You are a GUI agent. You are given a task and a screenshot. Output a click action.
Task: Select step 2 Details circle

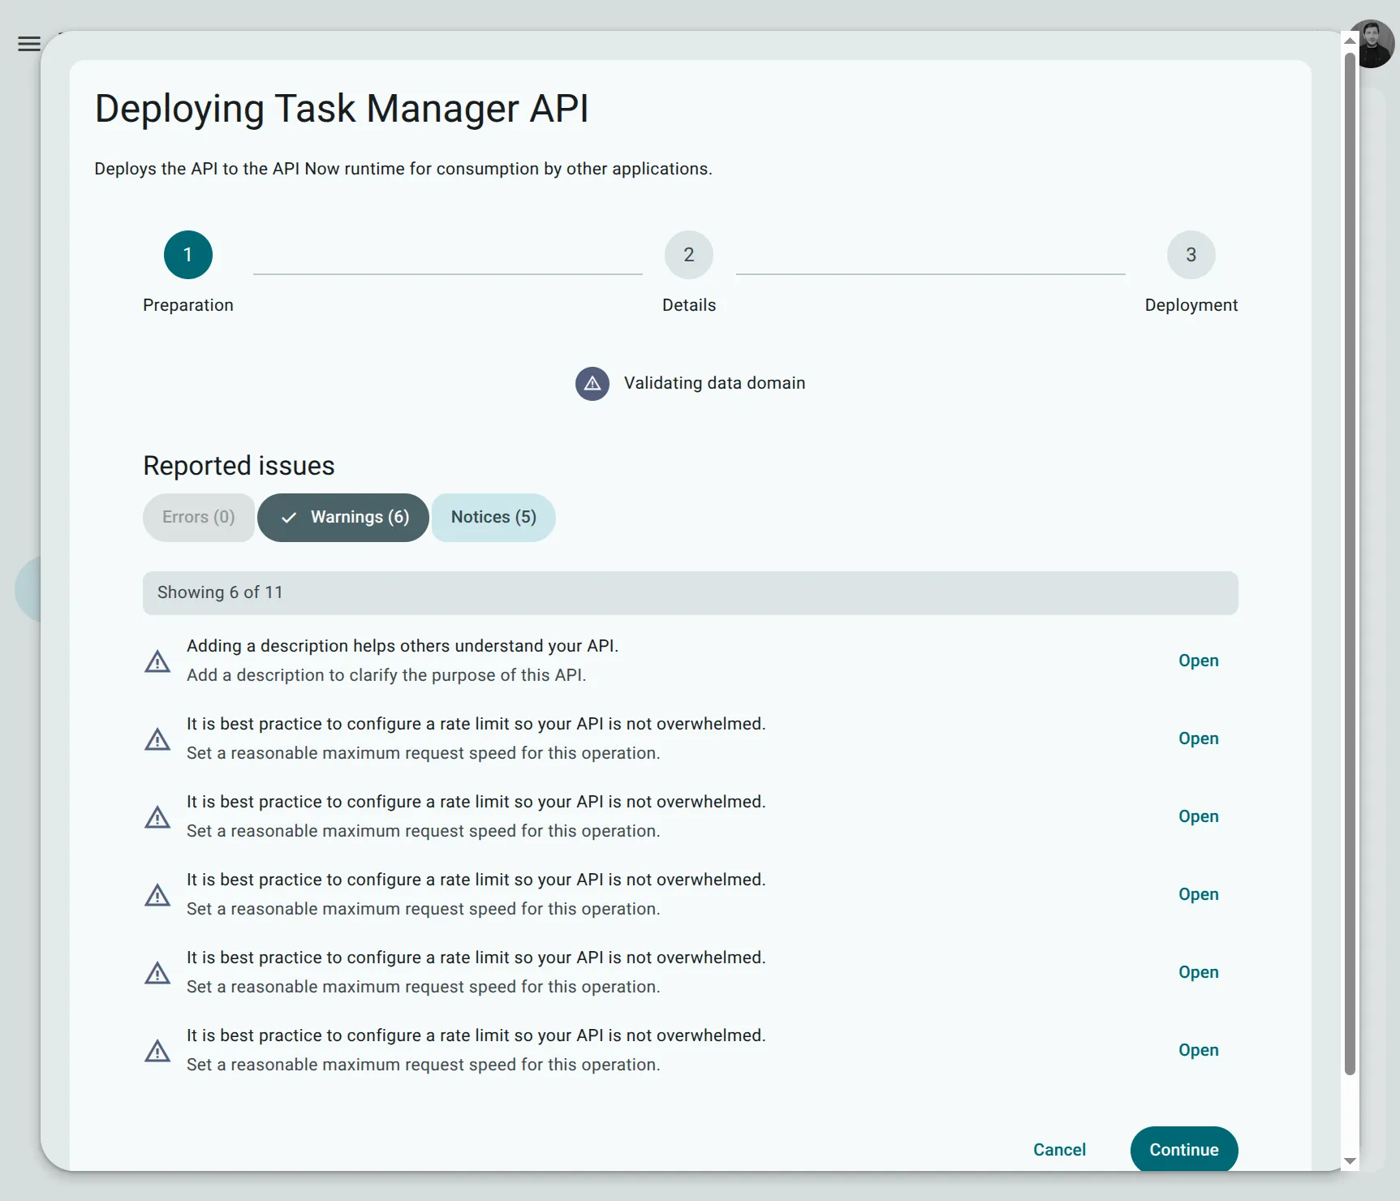[689, 255]
